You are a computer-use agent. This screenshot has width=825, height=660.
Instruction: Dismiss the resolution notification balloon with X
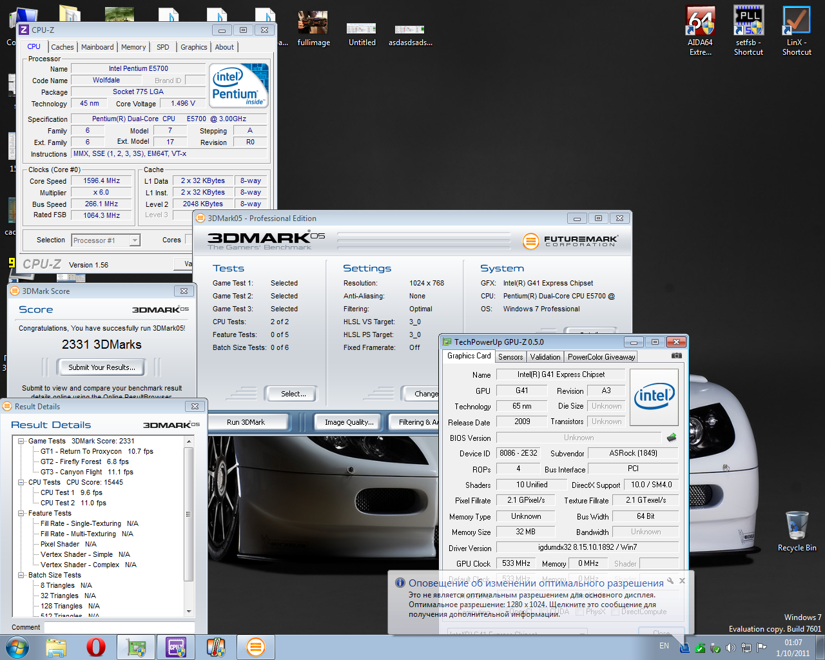(682, 581)
